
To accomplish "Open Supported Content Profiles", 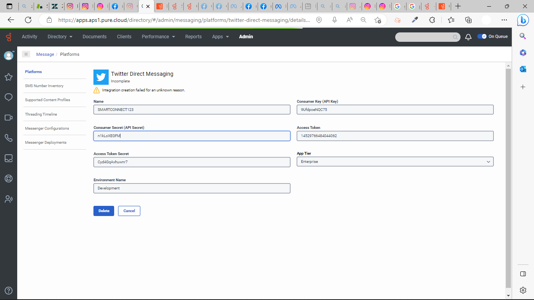I will click(48, 100).
